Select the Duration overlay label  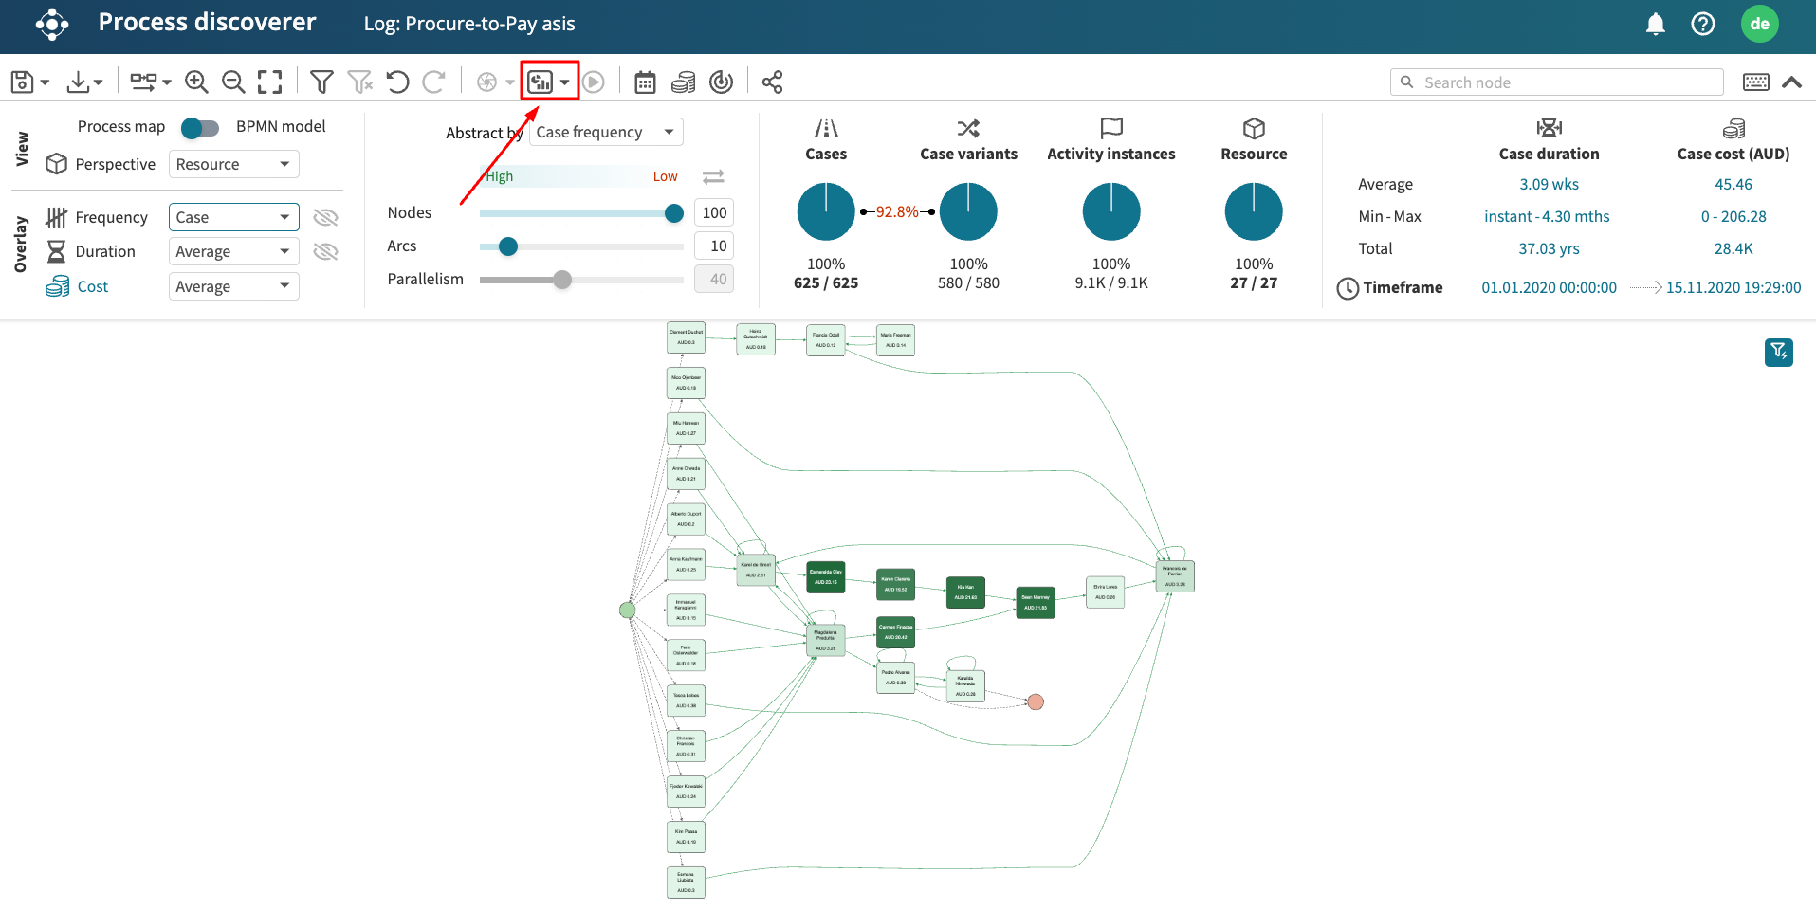pos(104,251)
